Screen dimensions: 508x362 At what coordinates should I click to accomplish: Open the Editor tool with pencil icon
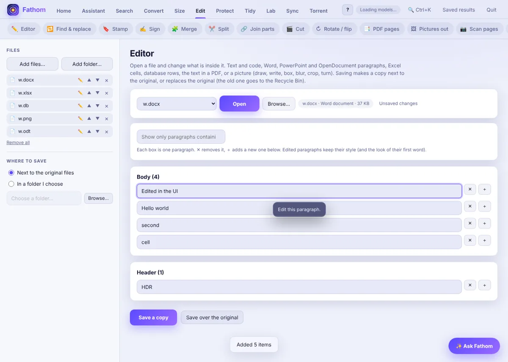coord(24,29)
